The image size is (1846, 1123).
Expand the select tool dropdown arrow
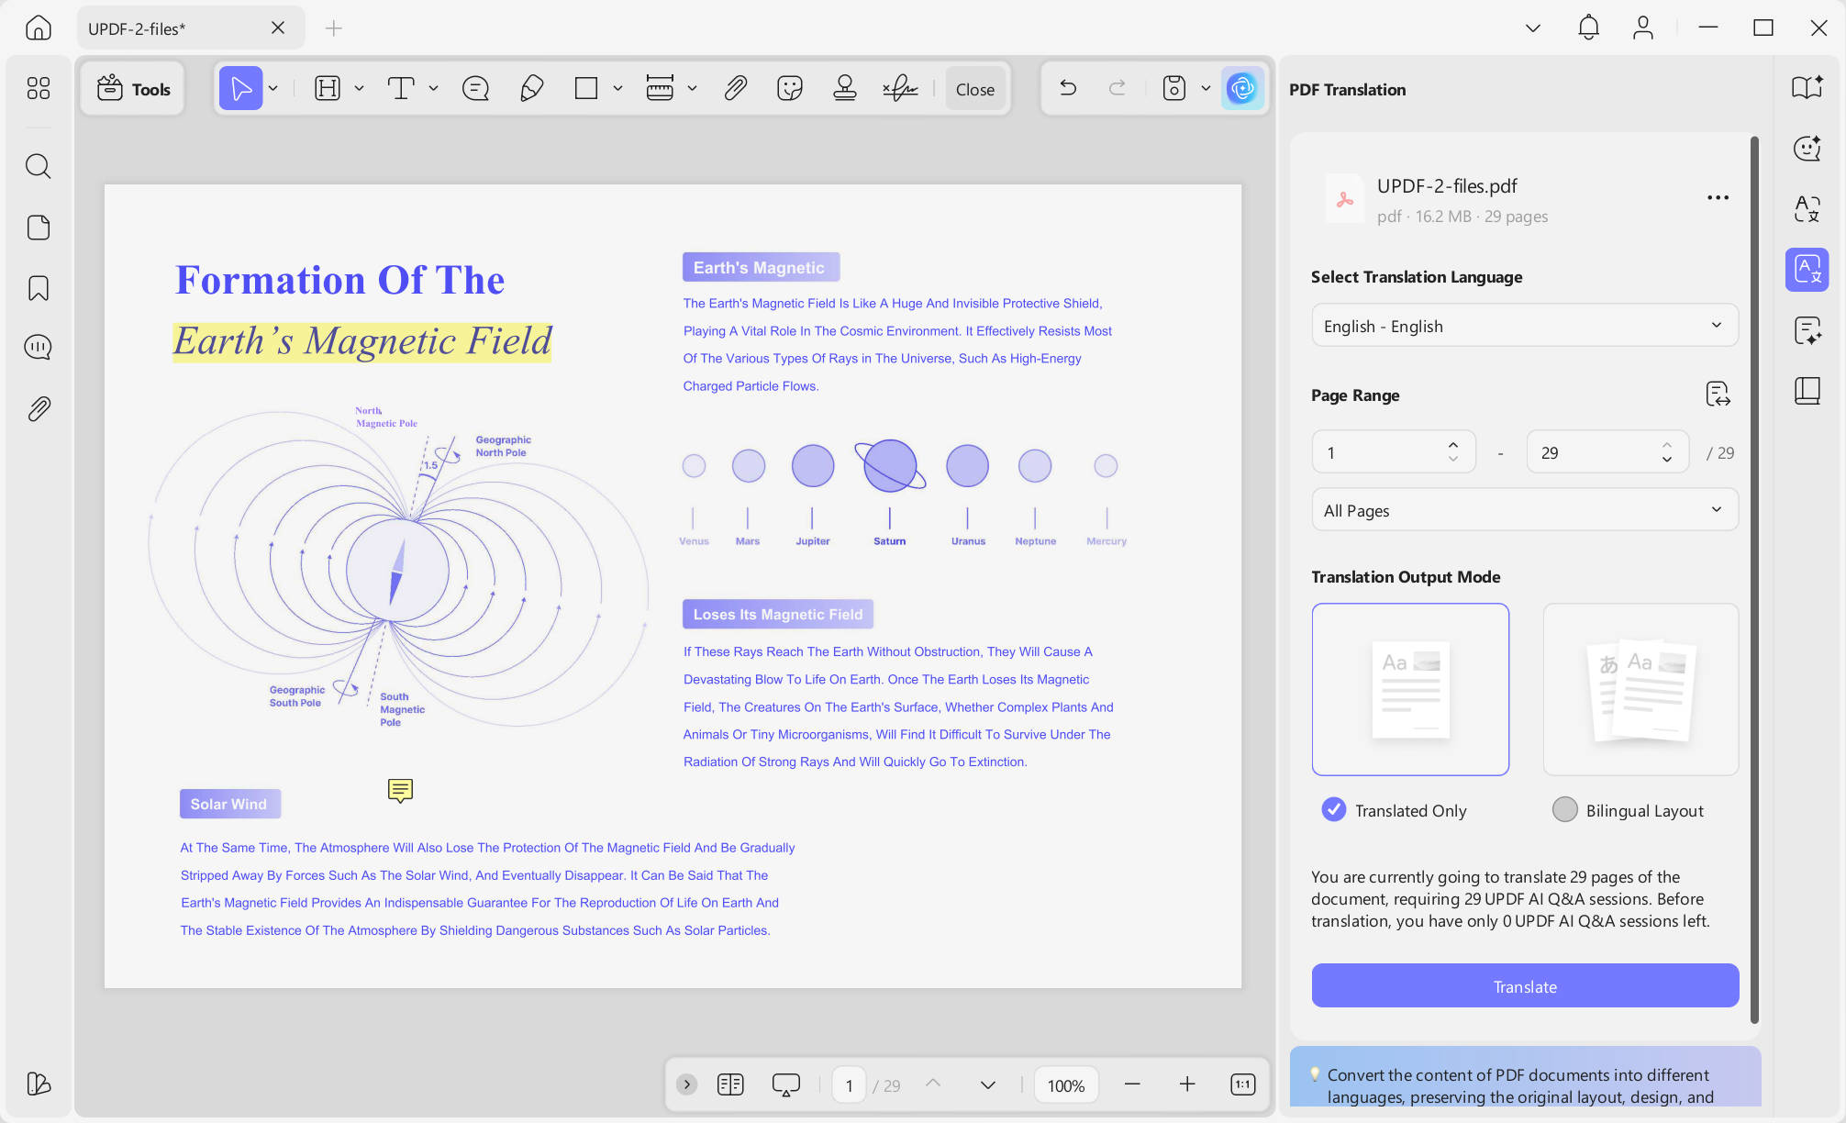pos(272,88)
